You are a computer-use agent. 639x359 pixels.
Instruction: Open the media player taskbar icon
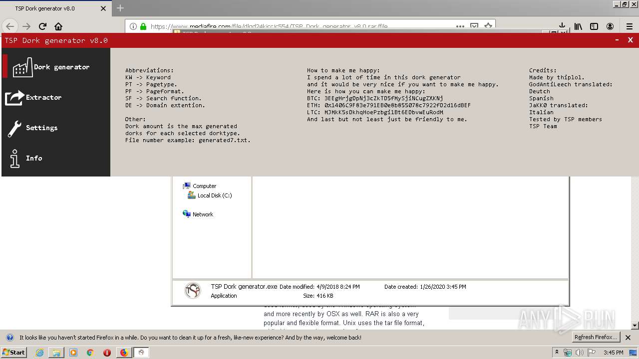[x=73, y=353]
